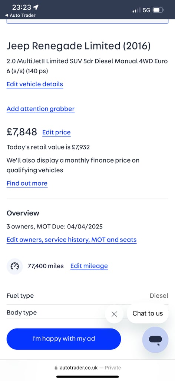Edit owners, service history, MOT and seats
175x381 pixels.
point(72,240)
